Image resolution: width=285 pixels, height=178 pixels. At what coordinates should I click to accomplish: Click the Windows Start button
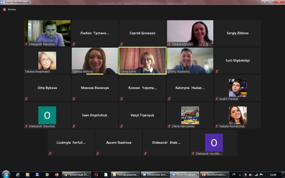(x=6, y=174)
